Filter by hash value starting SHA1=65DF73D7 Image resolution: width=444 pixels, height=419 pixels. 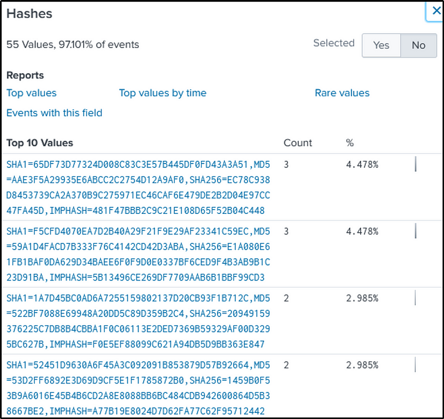point(138,187)
